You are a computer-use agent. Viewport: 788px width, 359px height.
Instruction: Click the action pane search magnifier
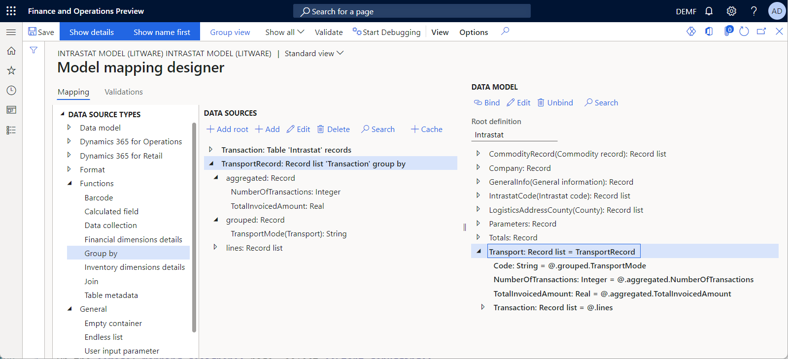click(x=505, y=32)
